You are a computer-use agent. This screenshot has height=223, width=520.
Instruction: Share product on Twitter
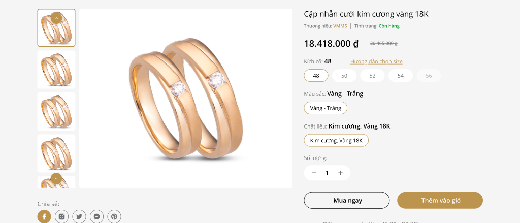79,216
